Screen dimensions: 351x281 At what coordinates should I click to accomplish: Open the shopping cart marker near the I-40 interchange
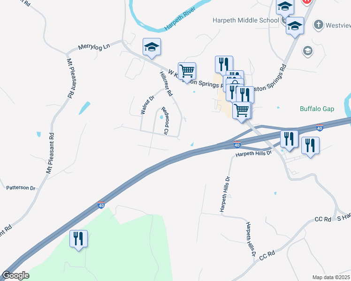click(x=242, y=111)
